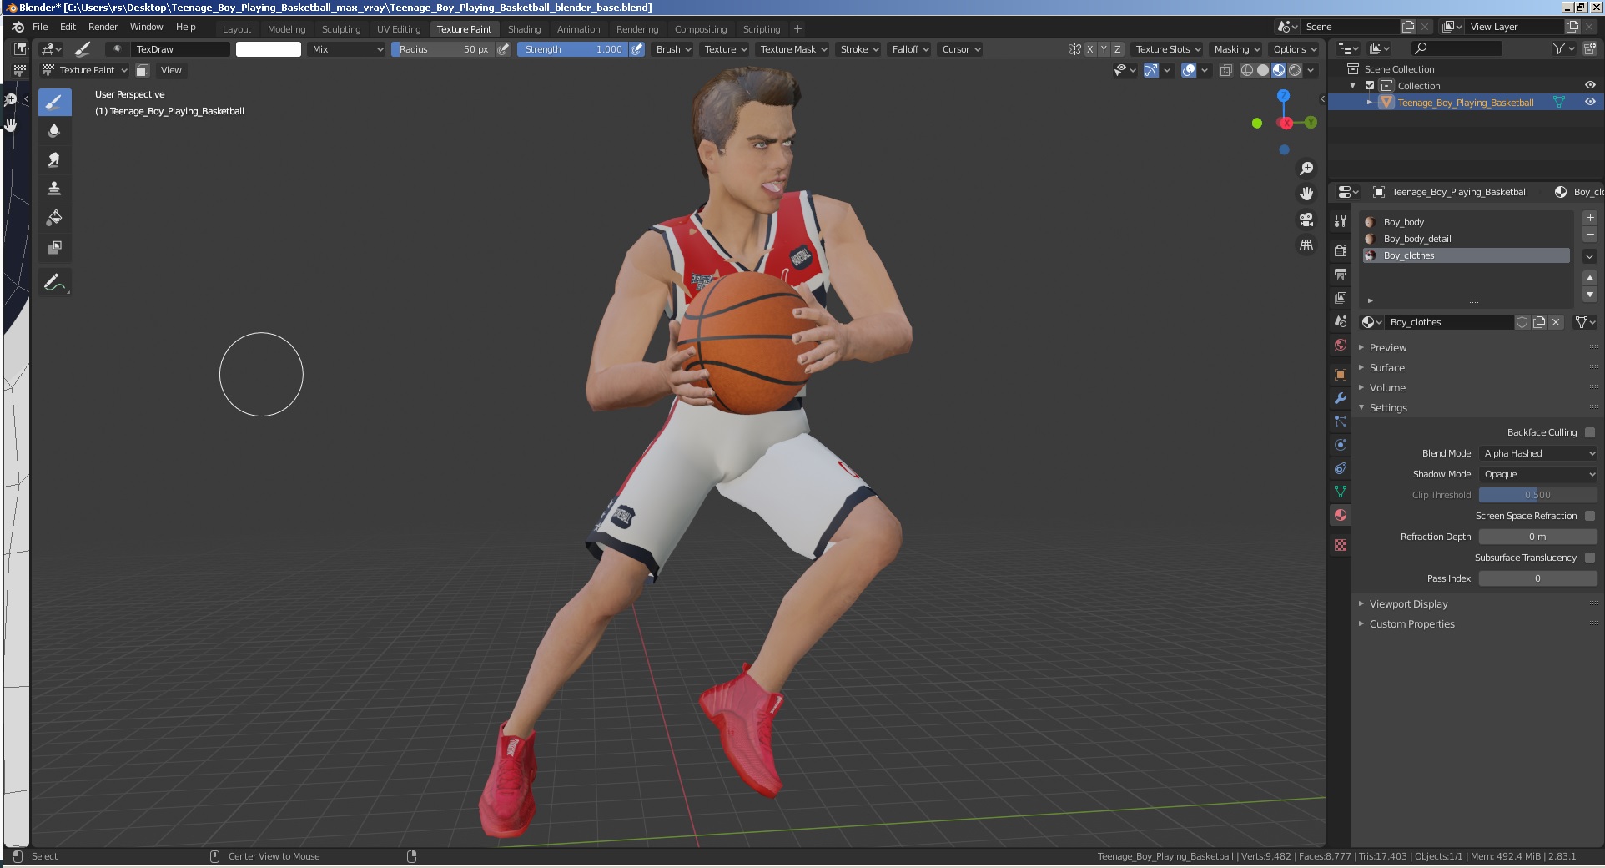This screenshot has height=868, width=1605.
Task: Open the Object Constraints tab
Action: point(1341,468)
